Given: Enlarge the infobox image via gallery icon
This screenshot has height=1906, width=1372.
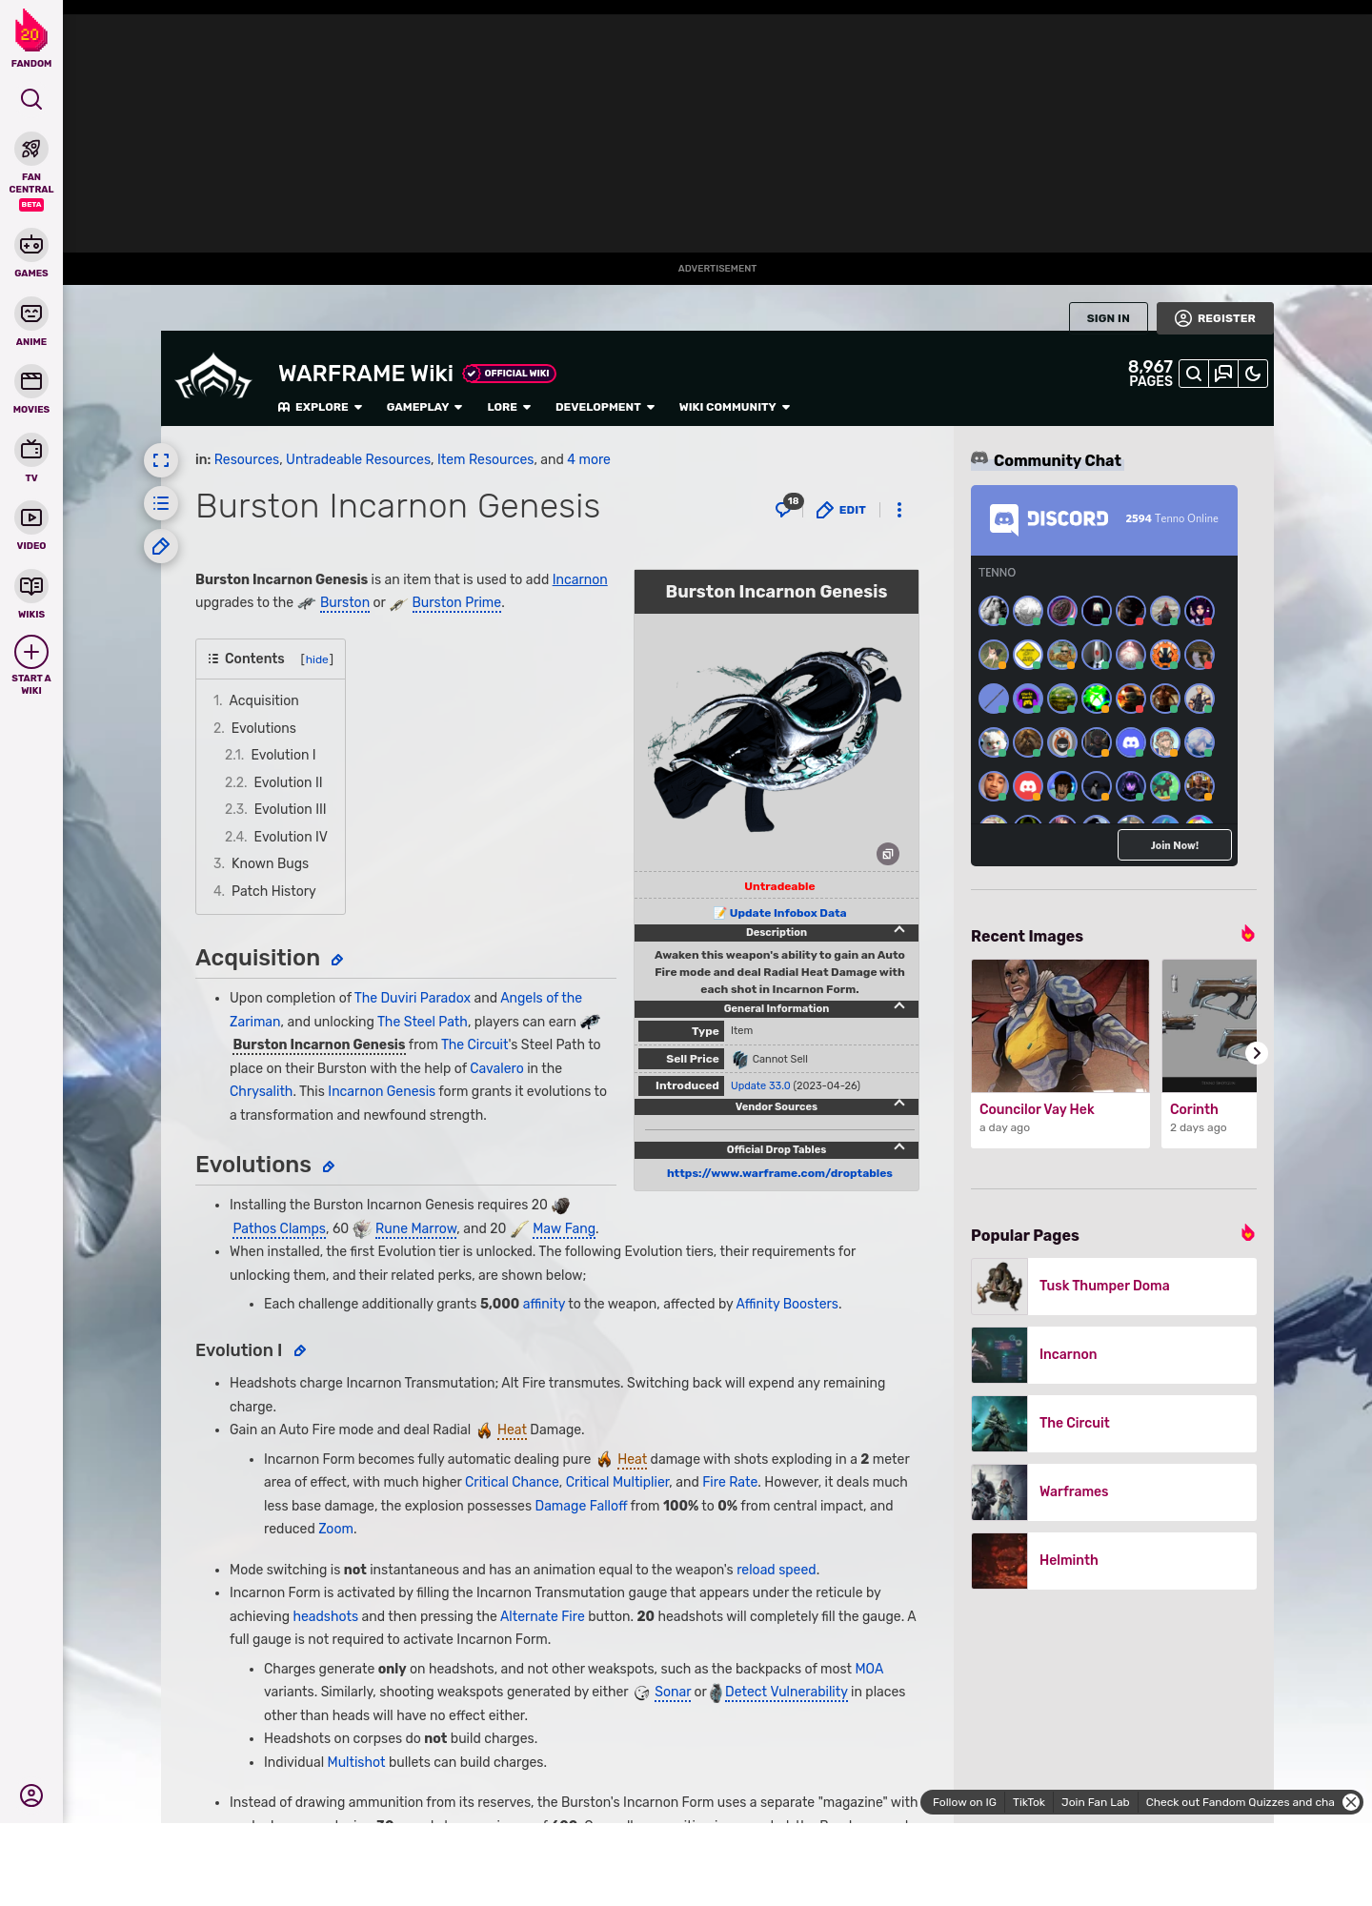Looking at the screenshot, I should coord(888,854).
